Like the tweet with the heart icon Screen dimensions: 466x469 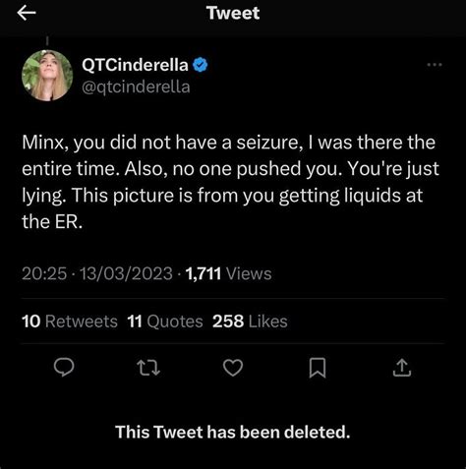(x=233, y=368)
